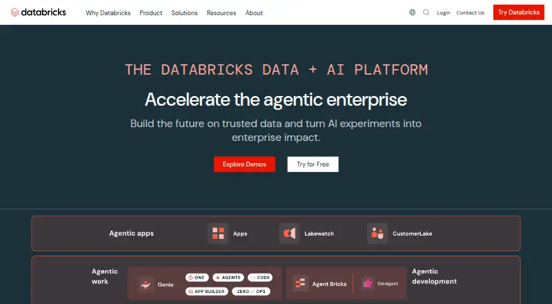Click the Contact Us link
This screenshot has height=304, width=552.
point(471,12)
